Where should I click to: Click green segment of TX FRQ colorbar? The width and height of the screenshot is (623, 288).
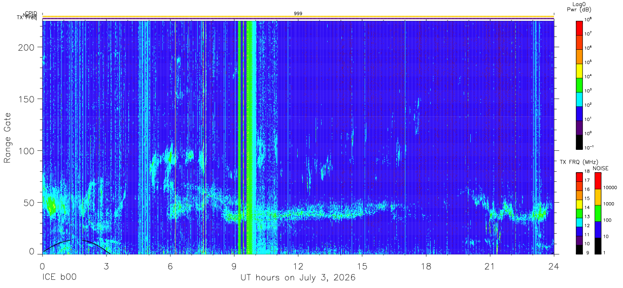pos(579,213)
